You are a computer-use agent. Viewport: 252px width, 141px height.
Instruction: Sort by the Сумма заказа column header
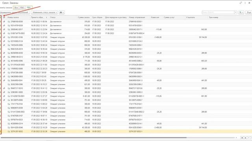pyautogui.click(x=84, y=17)
